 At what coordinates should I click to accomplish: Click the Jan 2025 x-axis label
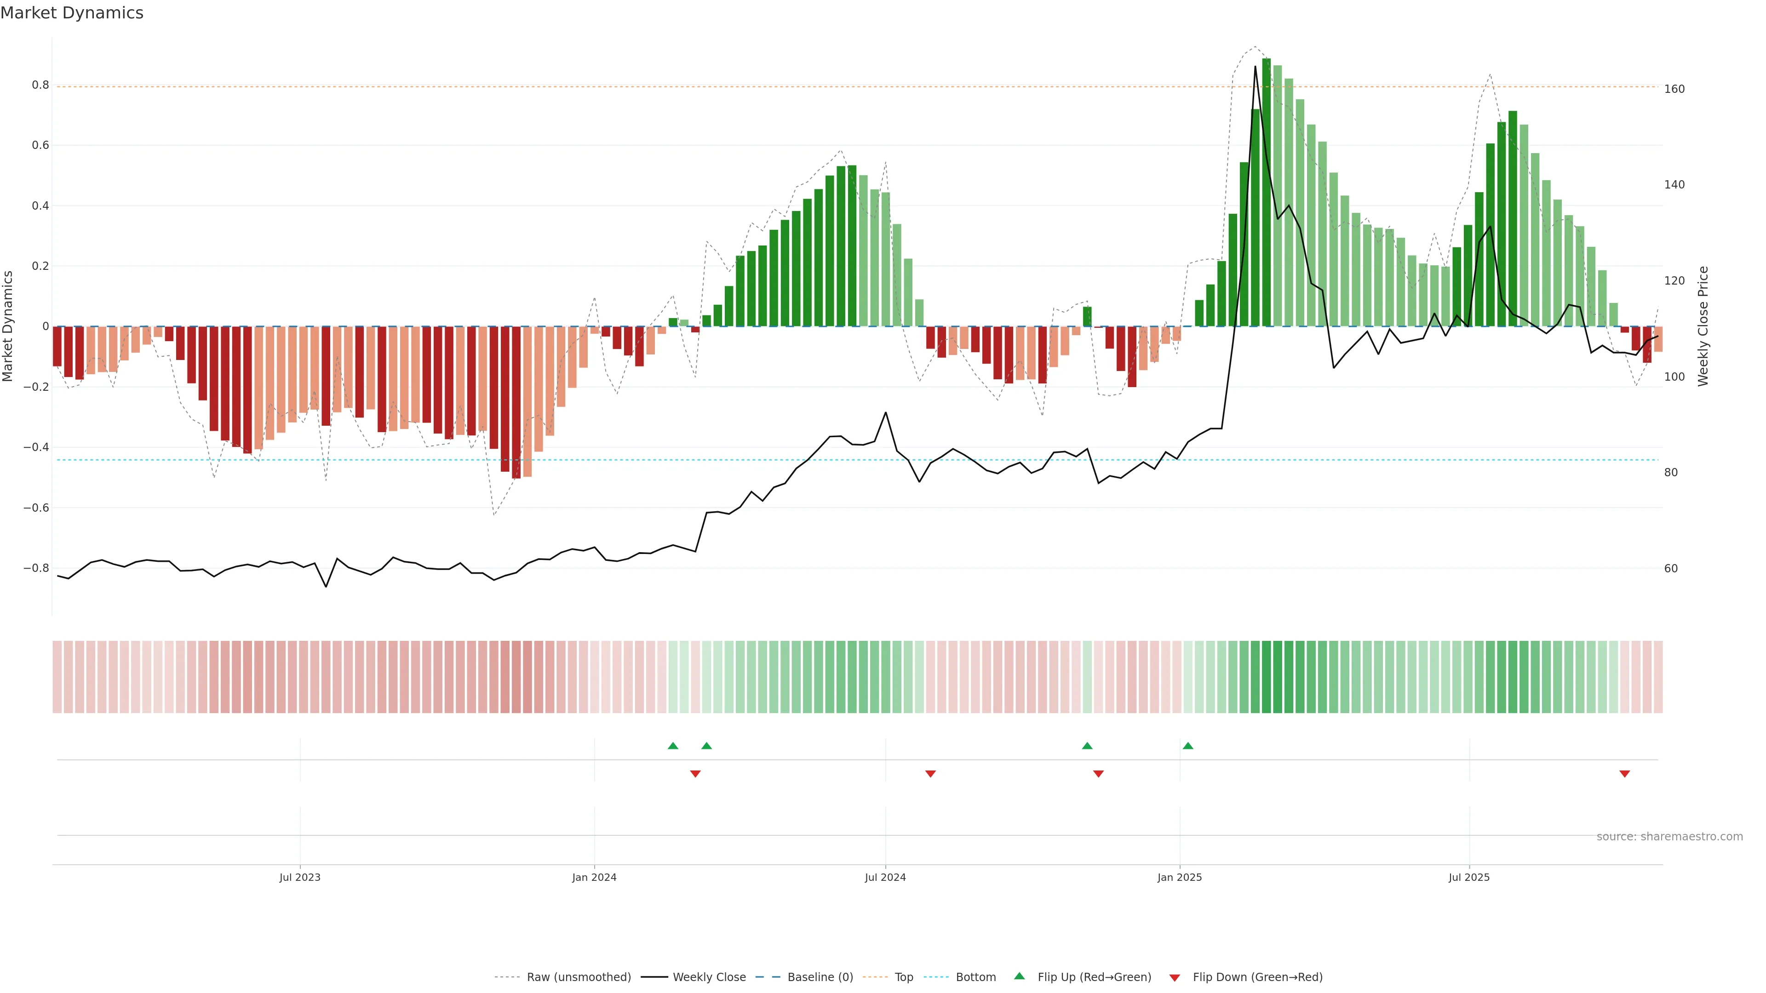[x=1179, y=877]
